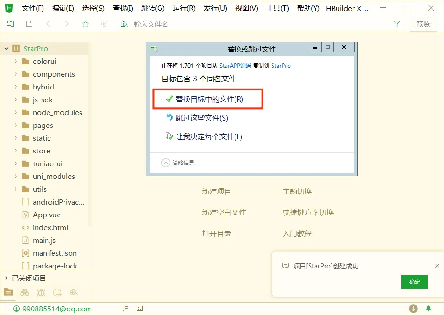
Task: Click the notification bell icon
Action: pyautogui.click(x=428, y=309)
